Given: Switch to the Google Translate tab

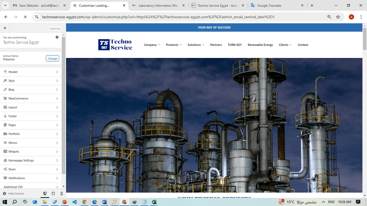Looking at the screenshot, I should (x=277, y=5).
